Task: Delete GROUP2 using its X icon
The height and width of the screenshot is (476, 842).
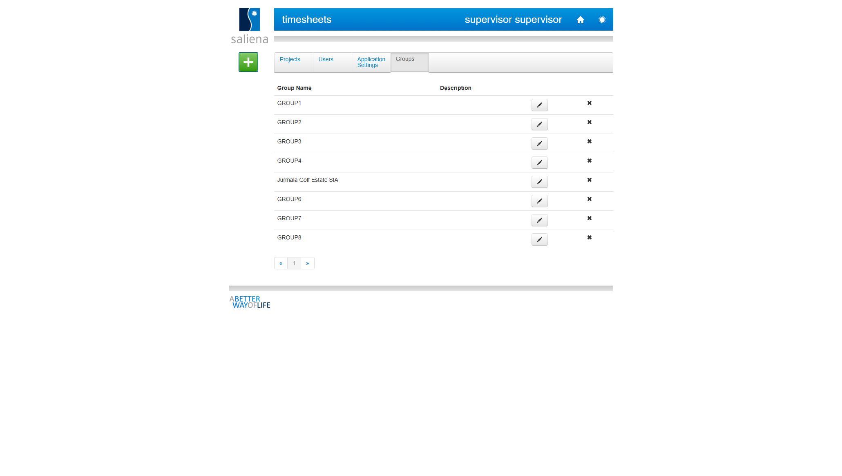Action: click(589, 122)
